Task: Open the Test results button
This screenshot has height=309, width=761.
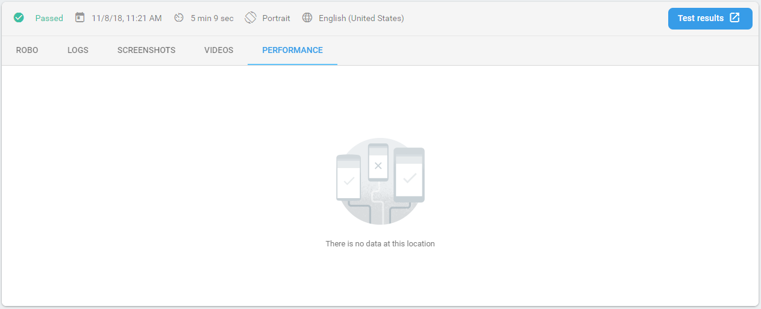Action: [710, 18]
